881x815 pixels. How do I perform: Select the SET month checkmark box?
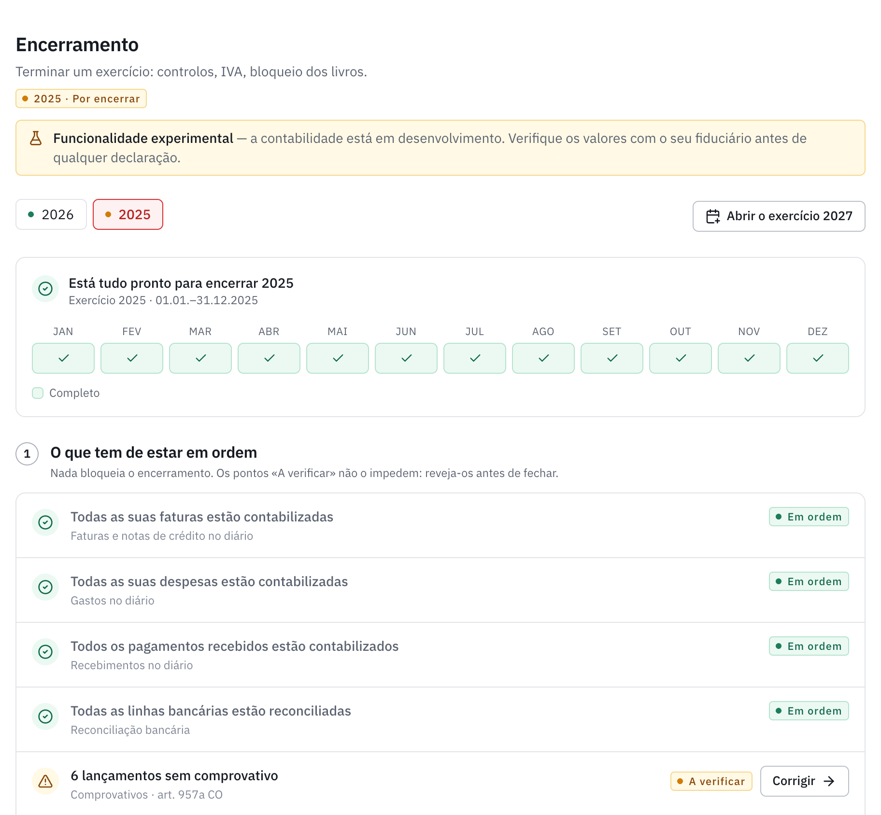pos(612,358)
